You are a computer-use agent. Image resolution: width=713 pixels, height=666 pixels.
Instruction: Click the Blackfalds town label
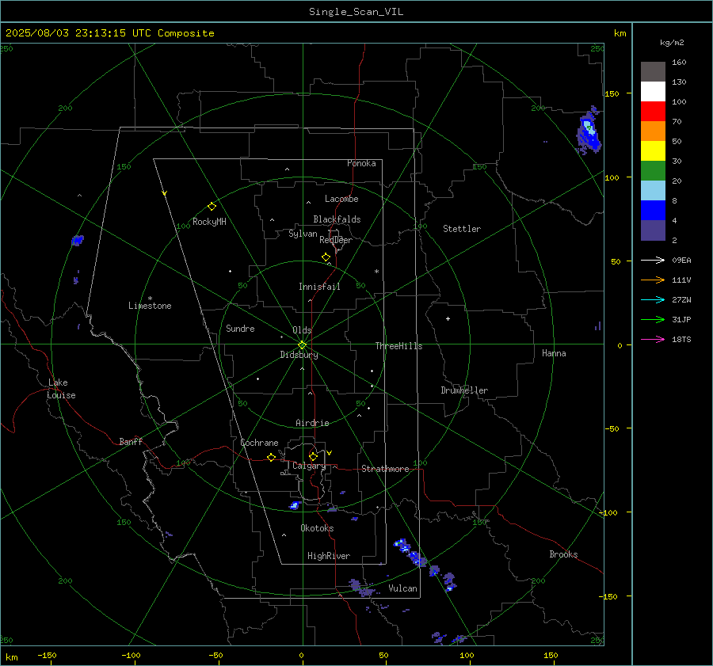click(x=337, y=219)
